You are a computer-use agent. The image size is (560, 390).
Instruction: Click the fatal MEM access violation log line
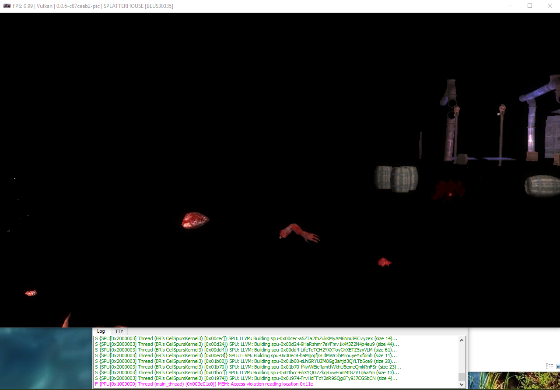pos(204,384)
